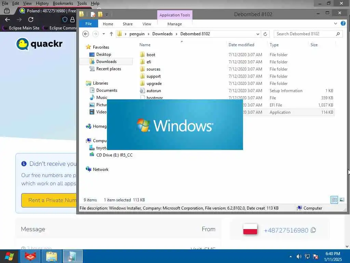Open quick access toolbar customize dropdown
This screenshot has height=263, width=350.
tap(107, 15)
